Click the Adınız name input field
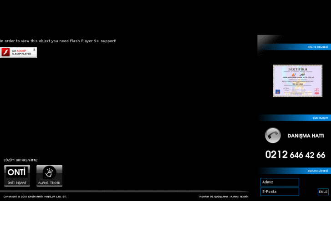 pos(280,182)
